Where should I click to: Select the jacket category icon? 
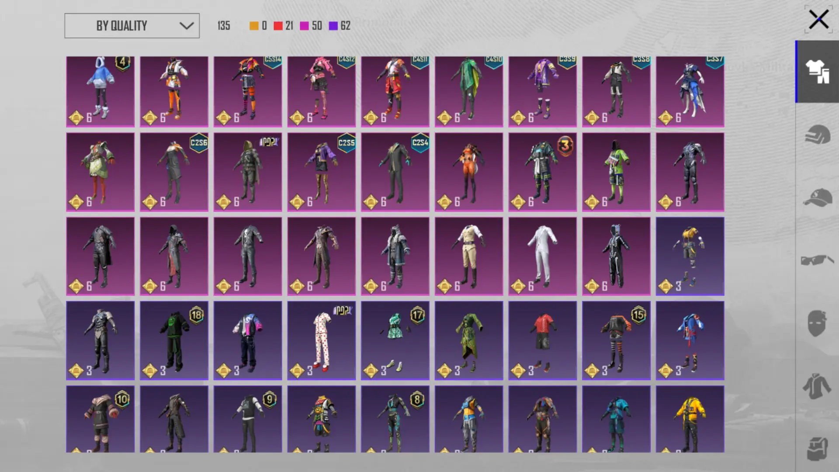[x=817, y=386]
